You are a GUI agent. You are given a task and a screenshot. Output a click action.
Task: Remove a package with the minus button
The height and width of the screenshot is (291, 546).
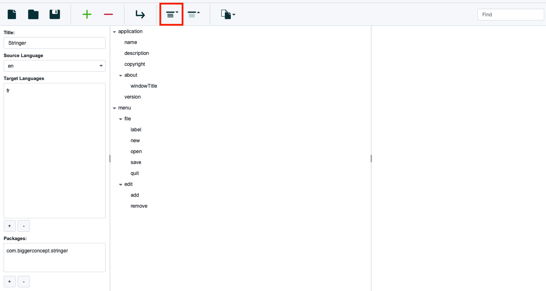point(24,282)
